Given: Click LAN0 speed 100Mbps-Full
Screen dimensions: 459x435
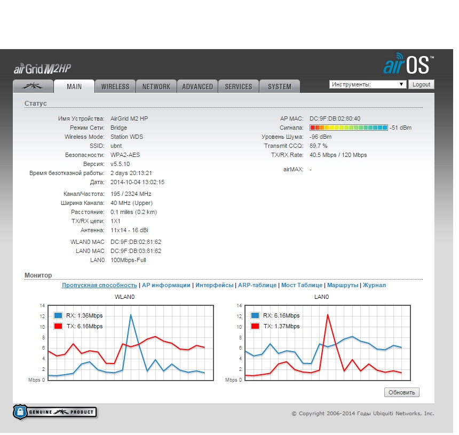Looking at the screenshot, I should click(128, 260).
